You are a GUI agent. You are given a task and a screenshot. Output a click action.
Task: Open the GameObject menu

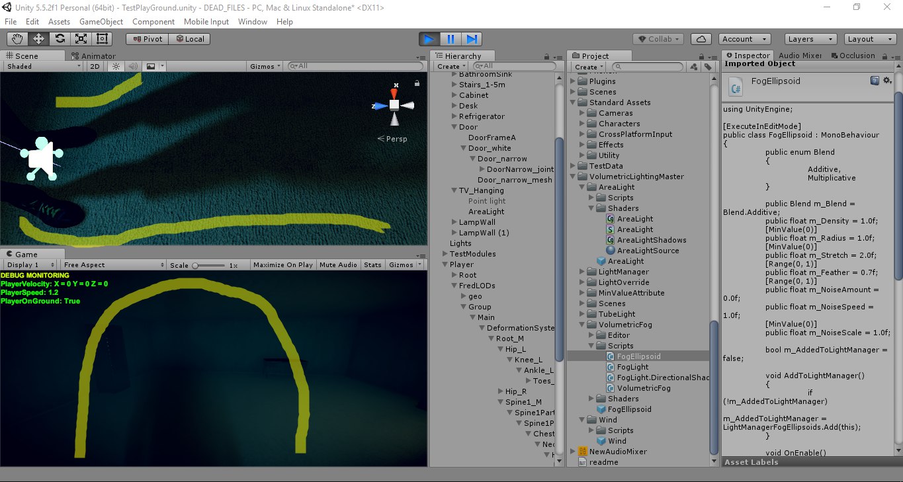point(101,22)
